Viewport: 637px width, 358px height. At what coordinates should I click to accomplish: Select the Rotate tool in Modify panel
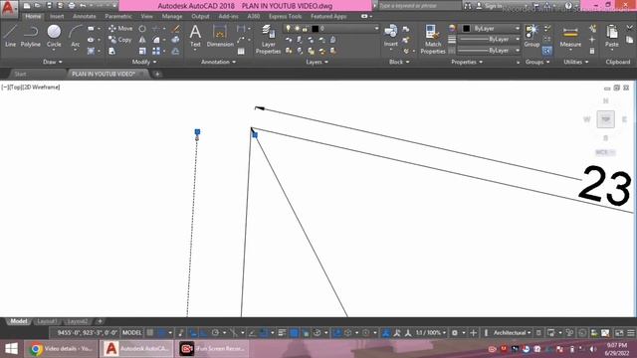pyautogui.click(x=142, y=29)
